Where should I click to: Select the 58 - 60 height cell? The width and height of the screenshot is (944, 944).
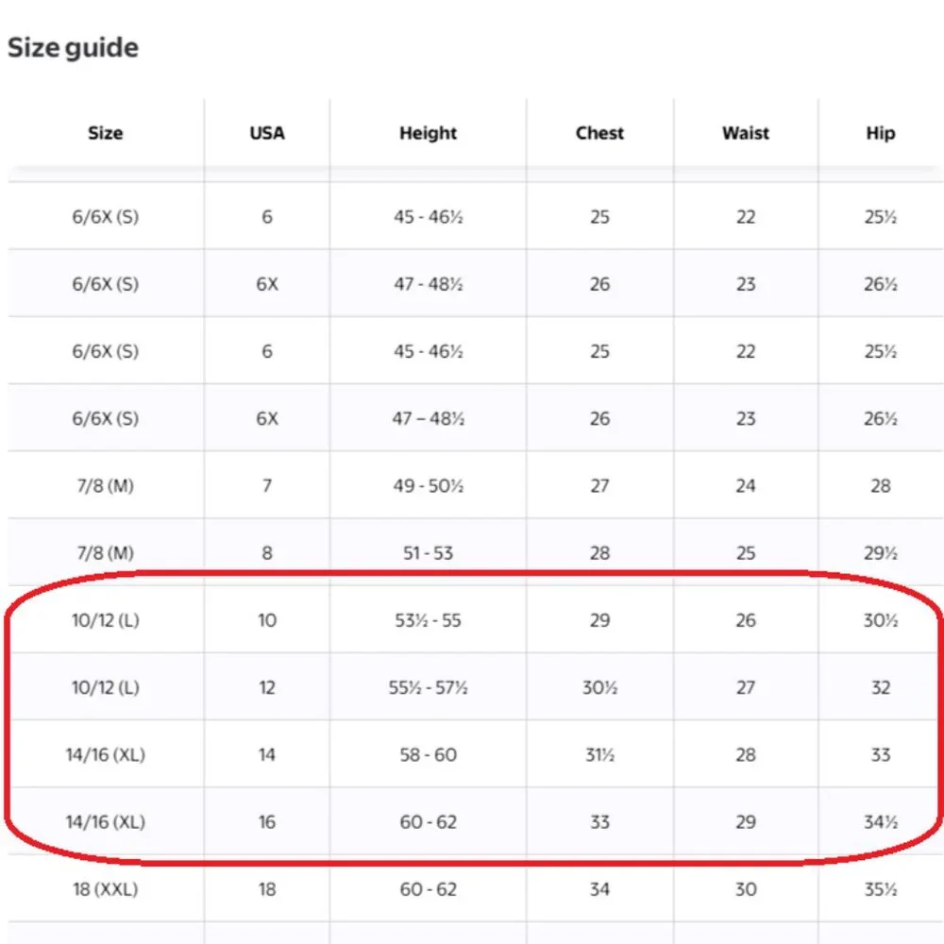click(428, 755)
